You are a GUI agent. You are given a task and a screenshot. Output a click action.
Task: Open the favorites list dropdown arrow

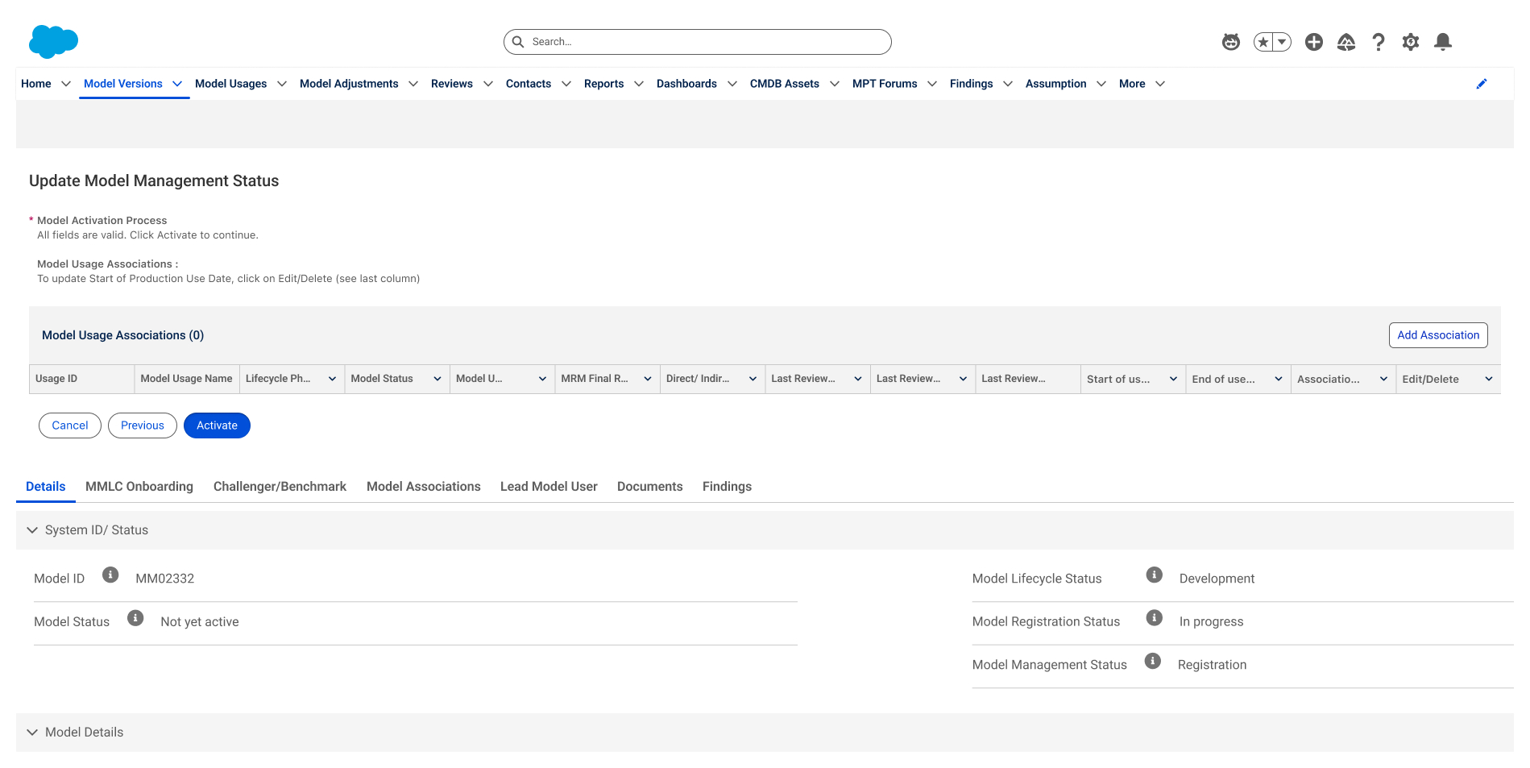point(1282,42)
